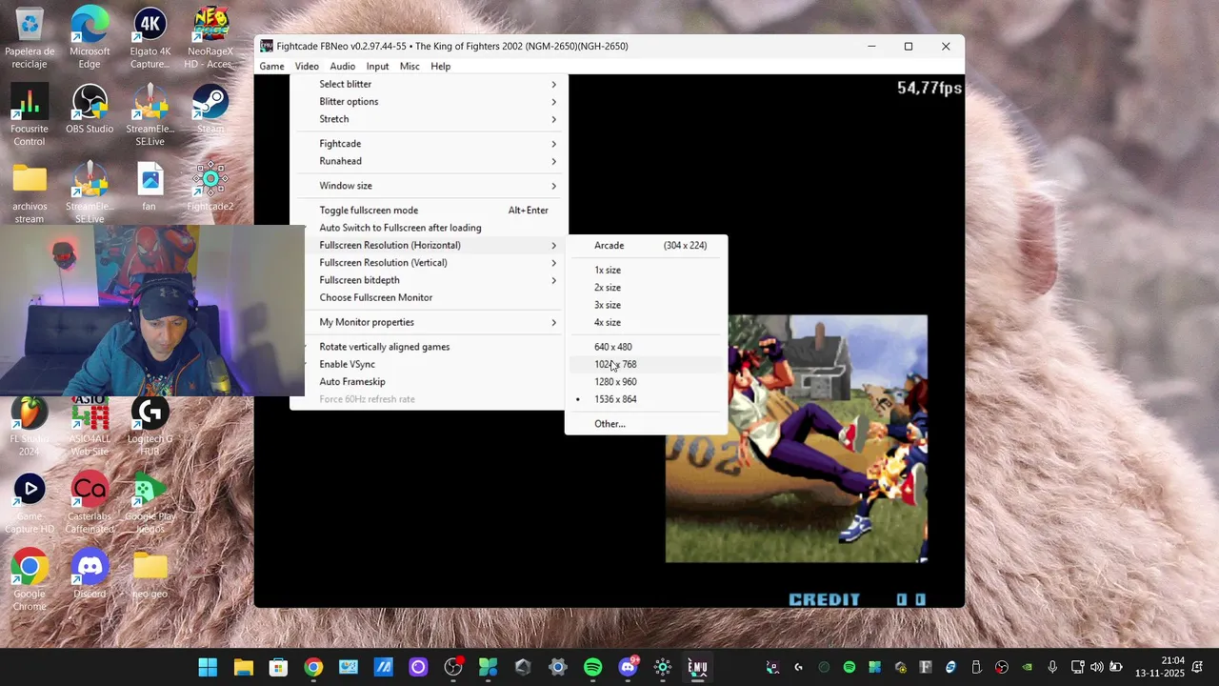This screenshot has height=686, width=1219.
Task: Toggle Enable VSync option
Action: point(428,364)
